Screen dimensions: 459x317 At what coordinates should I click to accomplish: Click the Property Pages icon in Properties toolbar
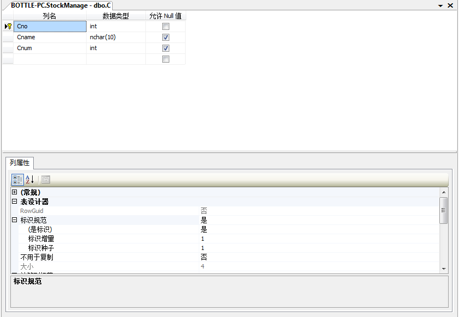coord(45,179)
